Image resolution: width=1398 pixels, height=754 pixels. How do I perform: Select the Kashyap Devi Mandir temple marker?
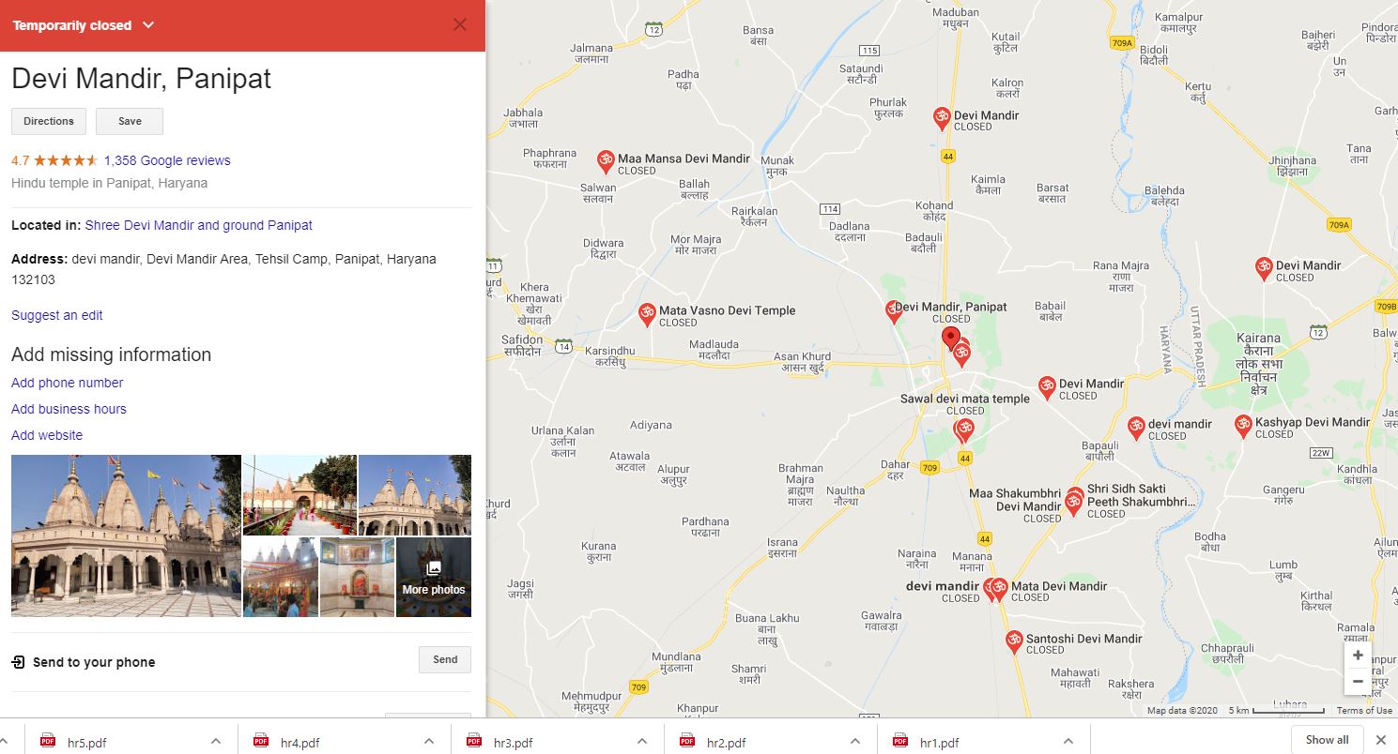tap(1242, 425)
